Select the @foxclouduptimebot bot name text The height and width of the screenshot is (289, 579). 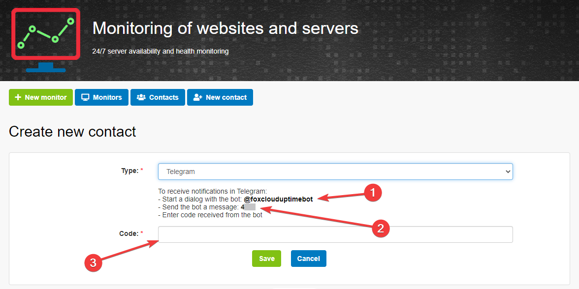[278, 199]
